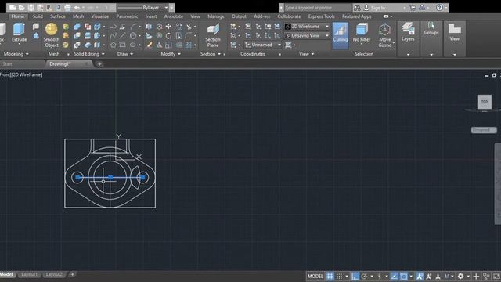Select the Move Gizmo tool

tap(384, 35)
